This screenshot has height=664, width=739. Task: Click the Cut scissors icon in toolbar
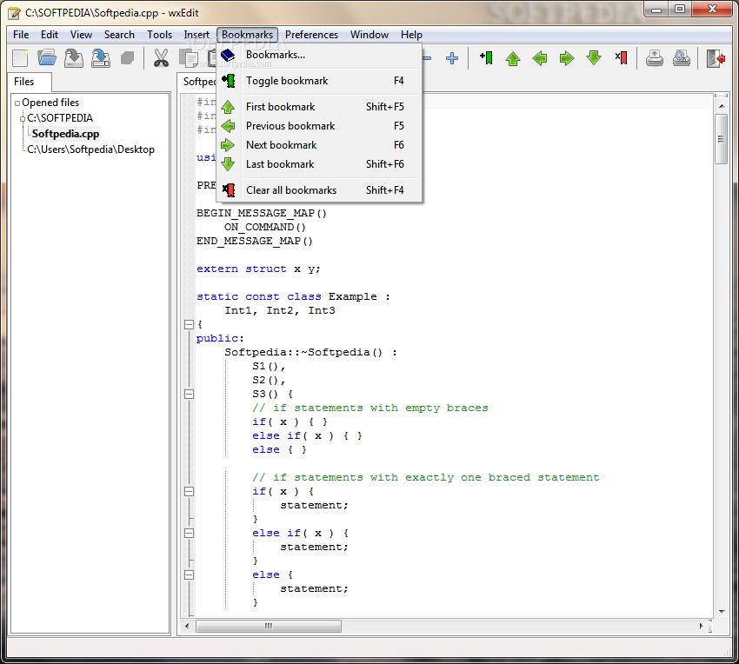click(x=161, y=58)
